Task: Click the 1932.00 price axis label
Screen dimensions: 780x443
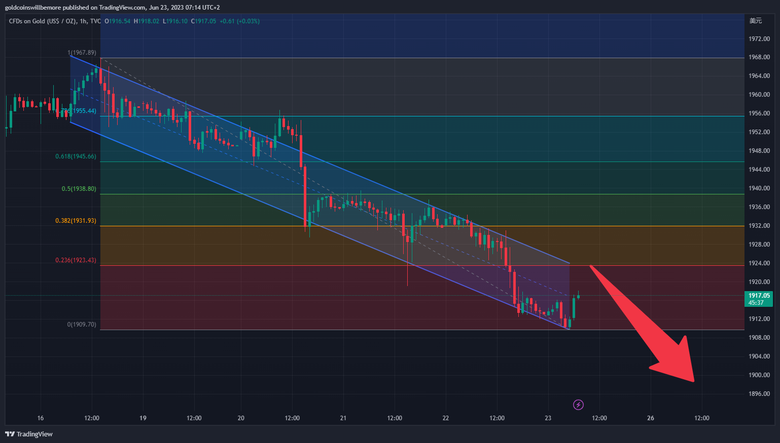Action: [759, 226]
